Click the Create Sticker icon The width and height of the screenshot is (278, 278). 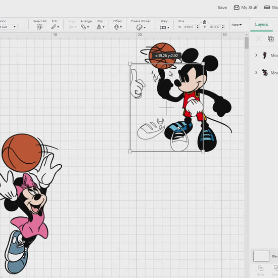140,27
